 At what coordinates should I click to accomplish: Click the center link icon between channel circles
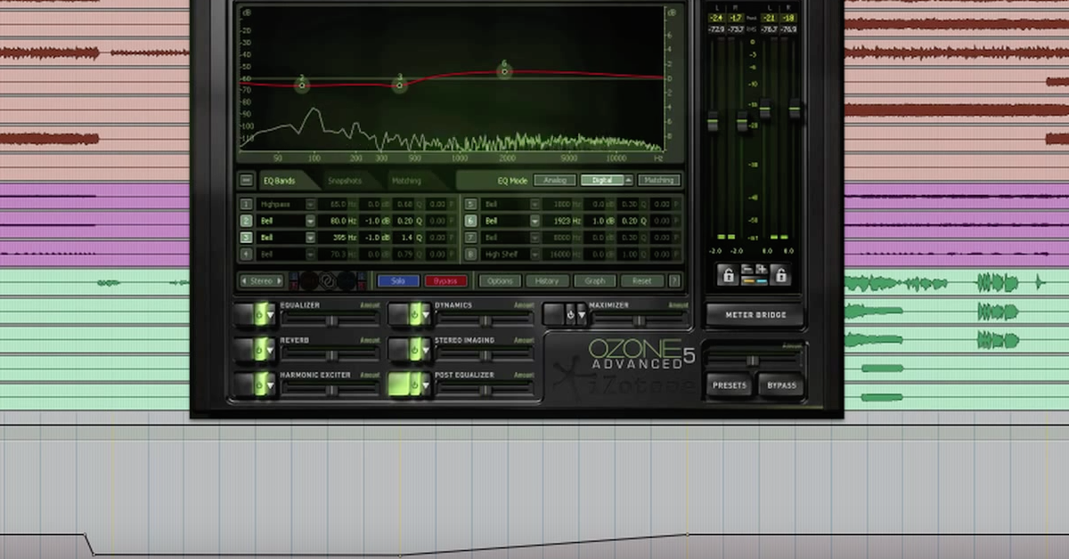click(326, 280)
